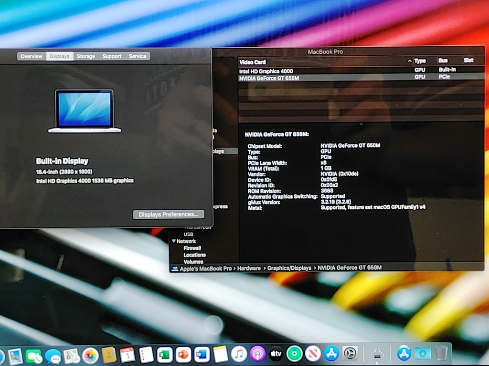Sort the list by Type column

click(x=420, y=61)
